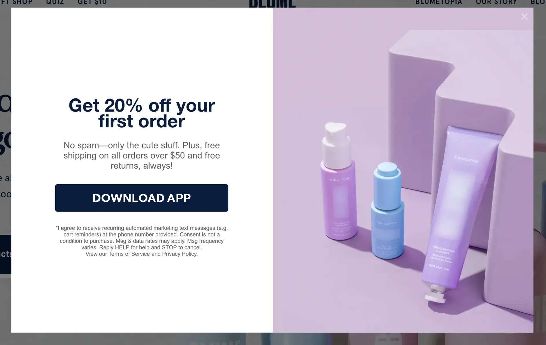546x345 pixels.
Task: Click the DOWNLOAD APP button
Action: point(142,198)
